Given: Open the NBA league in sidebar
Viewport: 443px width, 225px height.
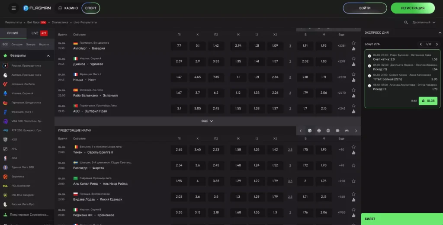Looking at the screenshot, I should (x=14, y=158).
